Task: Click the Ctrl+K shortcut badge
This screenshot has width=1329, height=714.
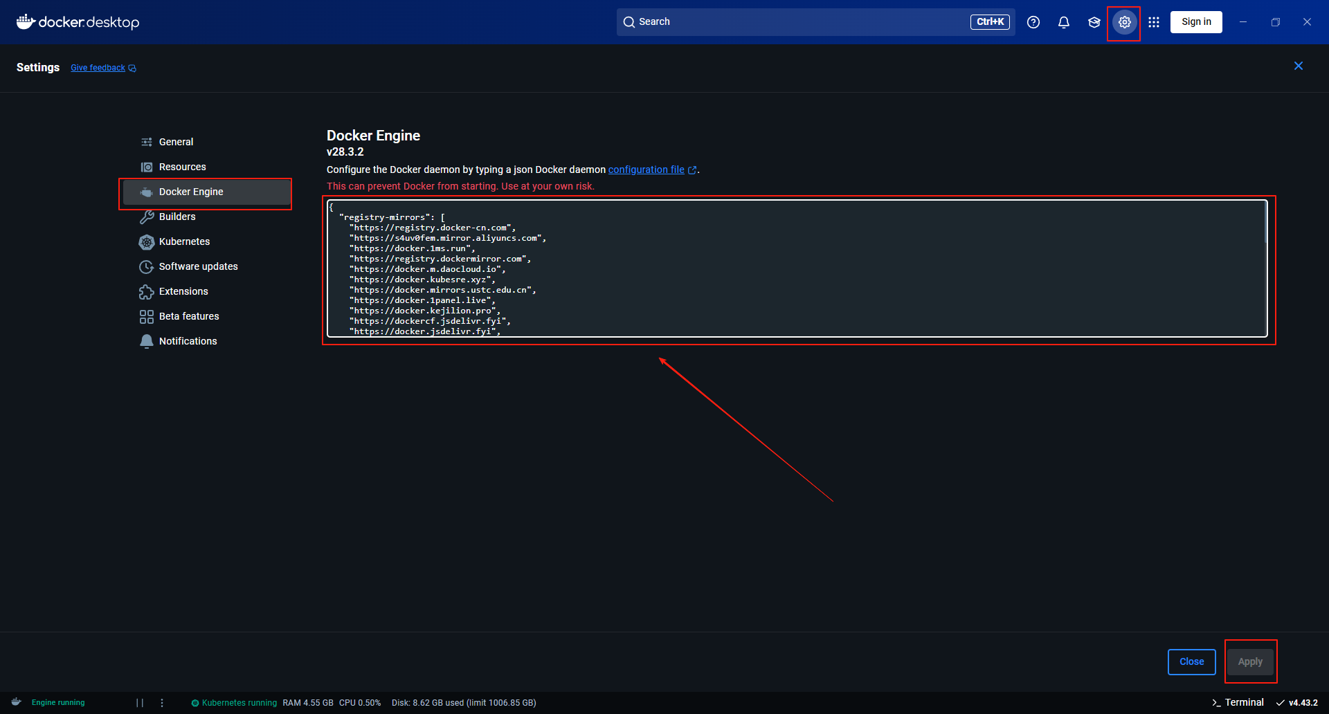Action: pos(990,22)
